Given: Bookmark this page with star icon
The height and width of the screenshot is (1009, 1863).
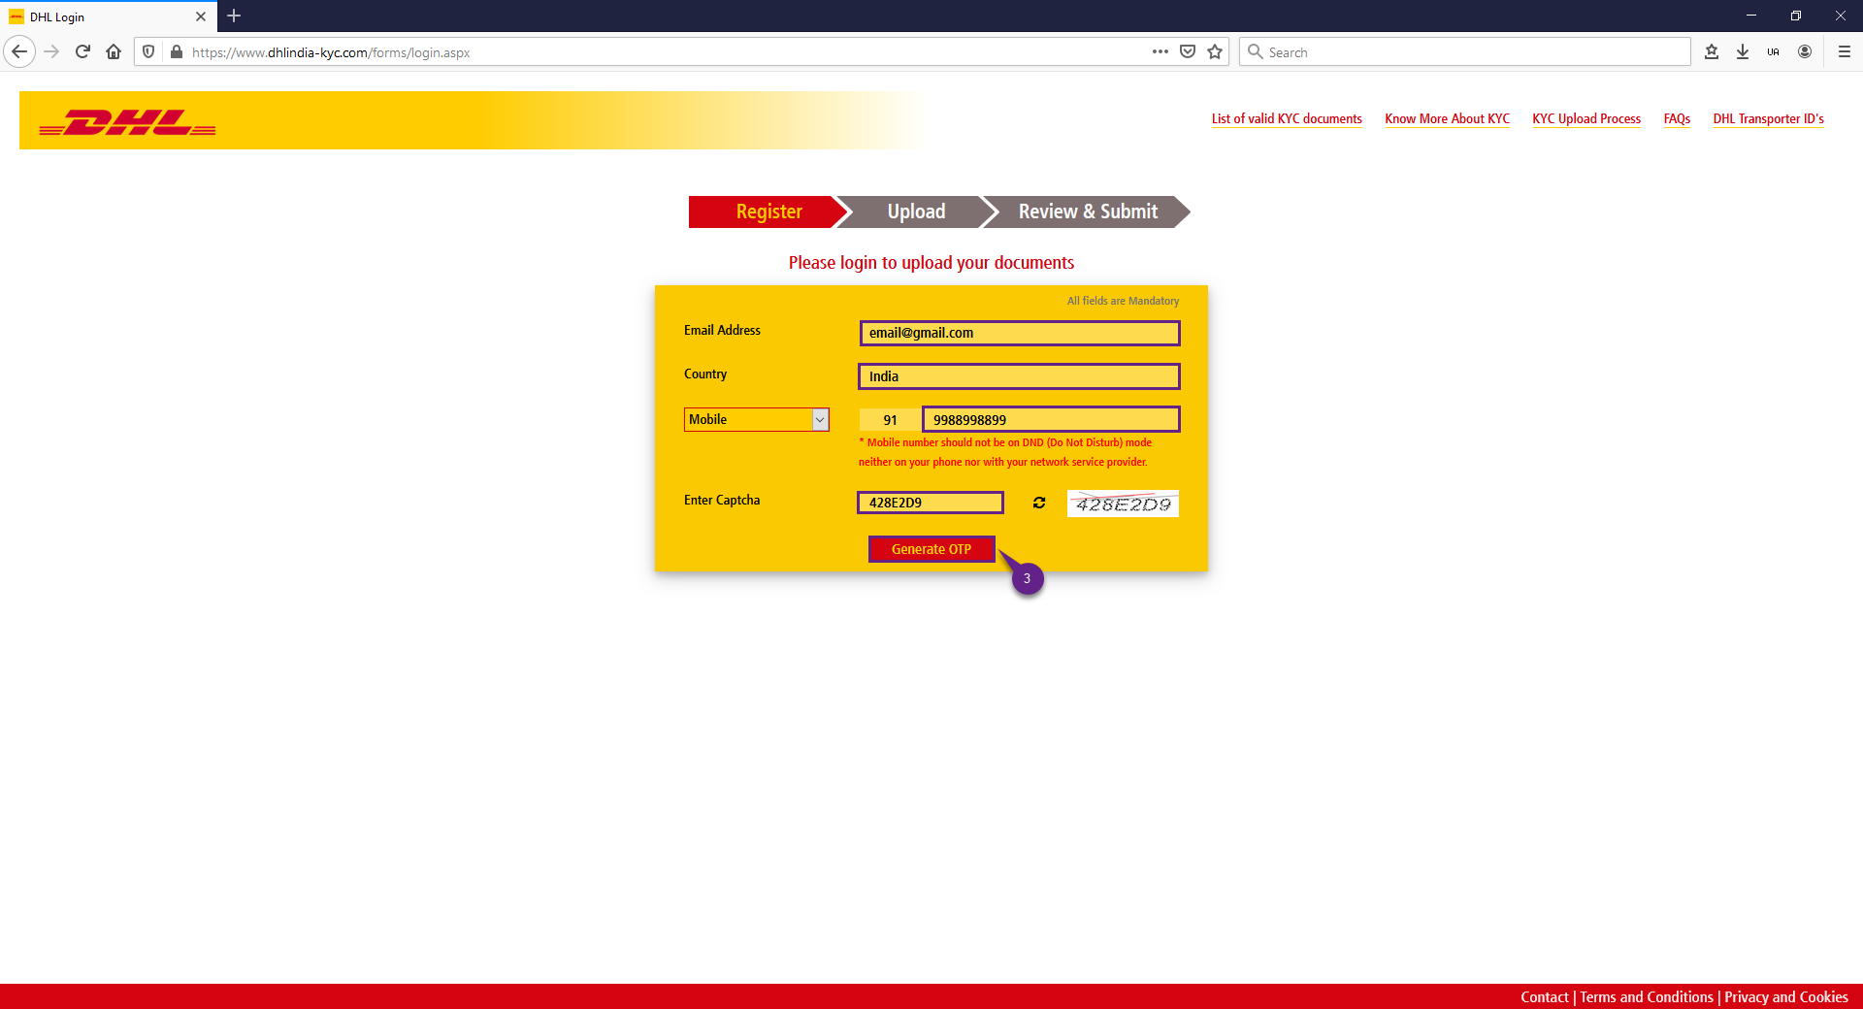Looking at the screenshot, I should point(1215,51).
